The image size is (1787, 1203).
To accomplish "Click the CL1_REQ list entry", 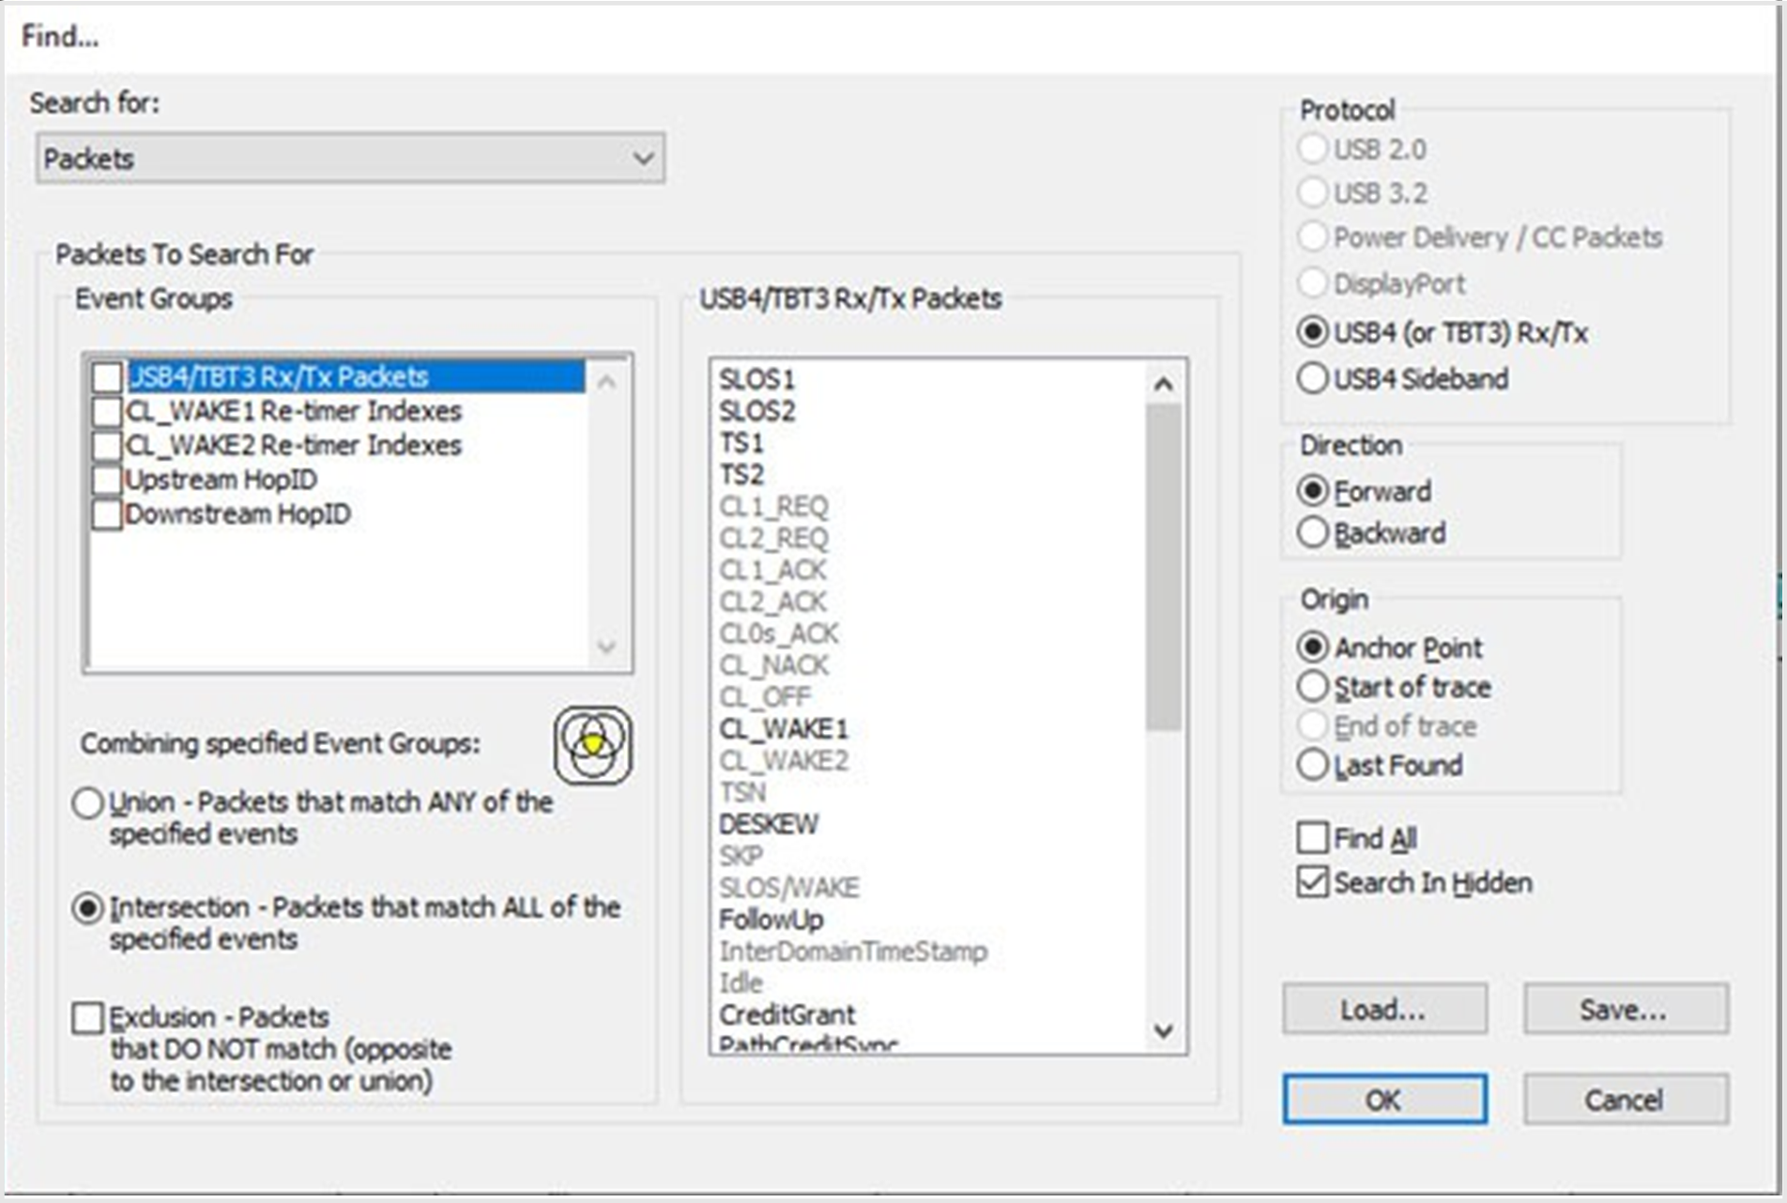I will pos(773,507).
